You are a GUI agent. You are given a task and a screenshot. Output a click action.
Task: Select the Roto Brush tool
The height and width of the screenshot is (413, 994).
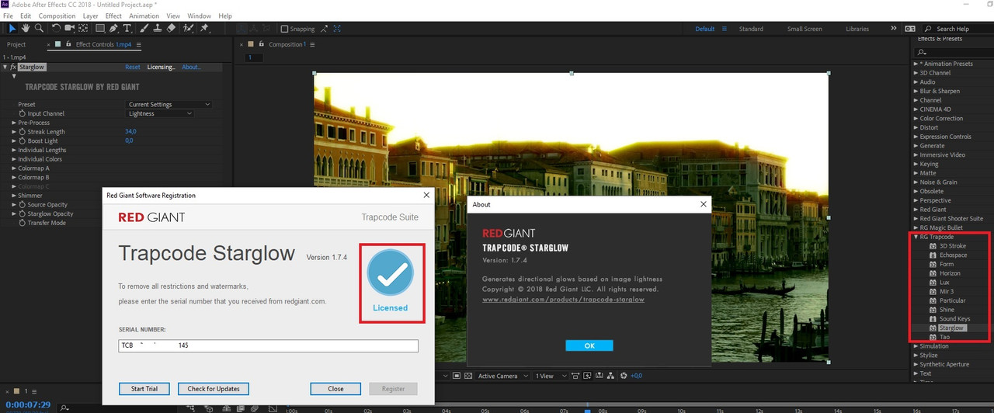tap(188, 29)
